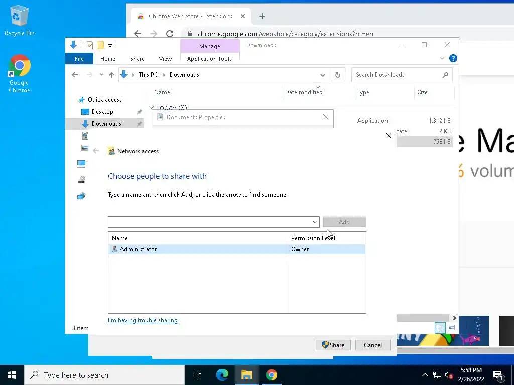Screen dimensions: 514x385
Task: Switch to Large icons view in Explorer status bar
Action: (x=451, y=328)
